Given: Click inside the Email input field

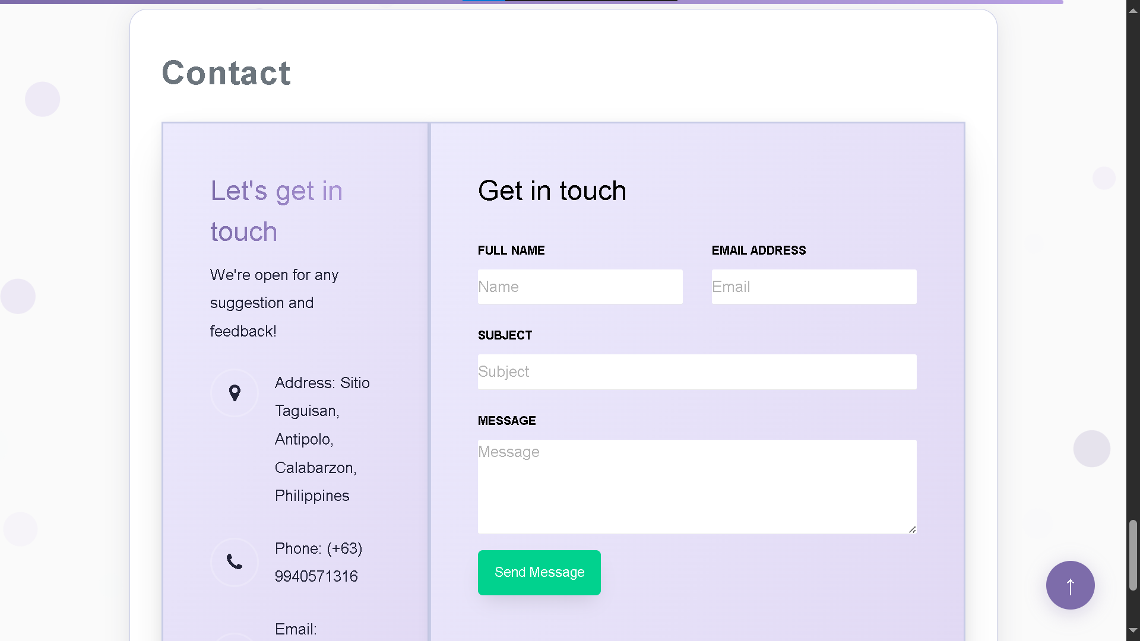Looking at the screenshot, I should point(813,287).
